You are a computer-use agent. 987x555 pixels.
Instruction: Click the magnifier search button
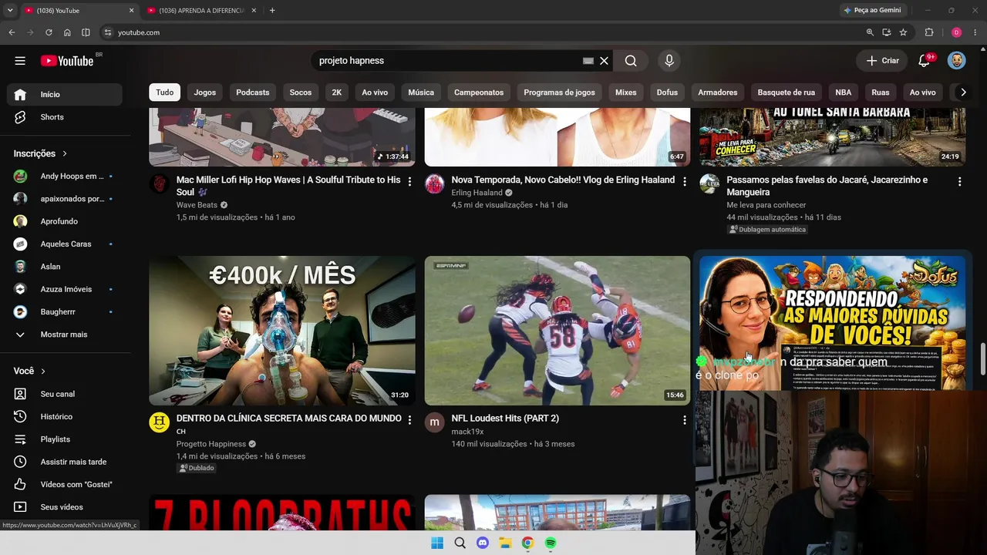pos(631,61)
